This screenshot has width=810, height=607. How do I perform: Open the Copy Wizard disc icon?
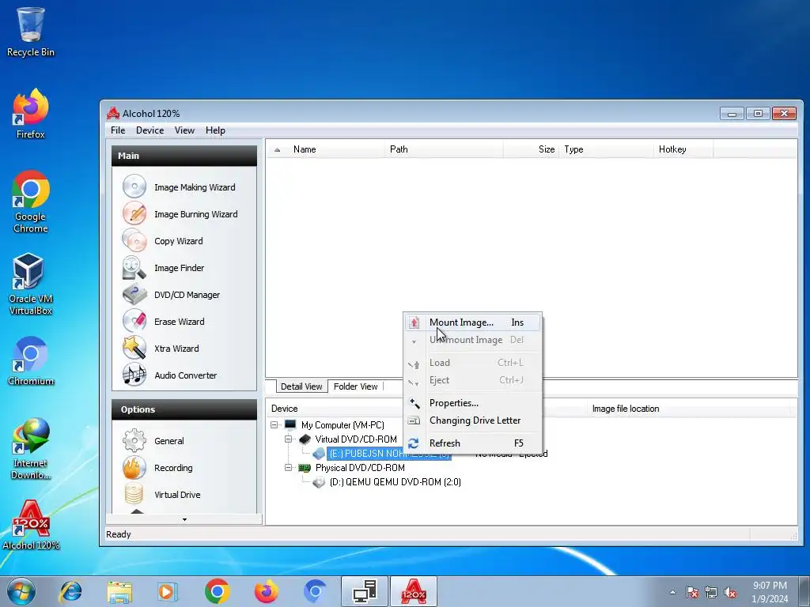134,240
